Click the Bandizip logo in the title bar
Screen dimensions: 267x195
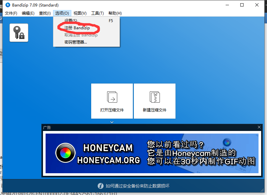click(8, 5)
